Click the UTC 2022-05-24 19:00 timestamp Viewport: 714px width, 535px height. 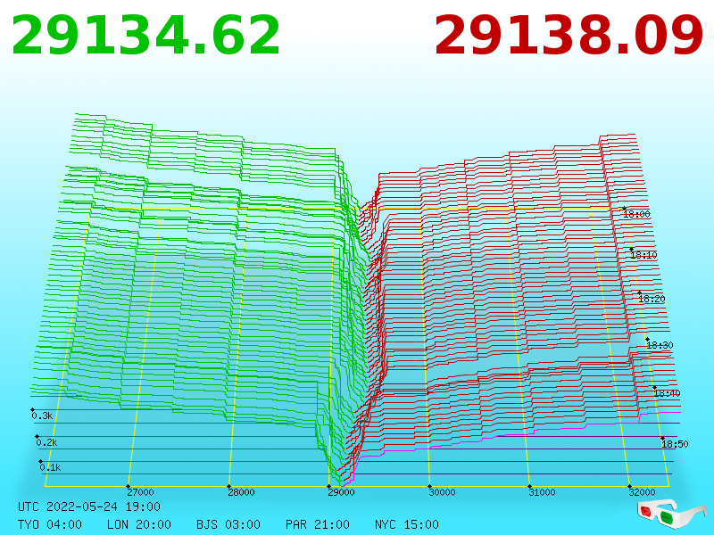(89, 506)
